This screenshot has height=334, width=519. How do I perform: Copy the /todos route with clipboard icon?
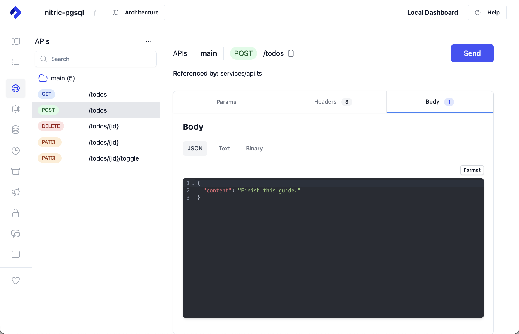click(x=291, y=53)
